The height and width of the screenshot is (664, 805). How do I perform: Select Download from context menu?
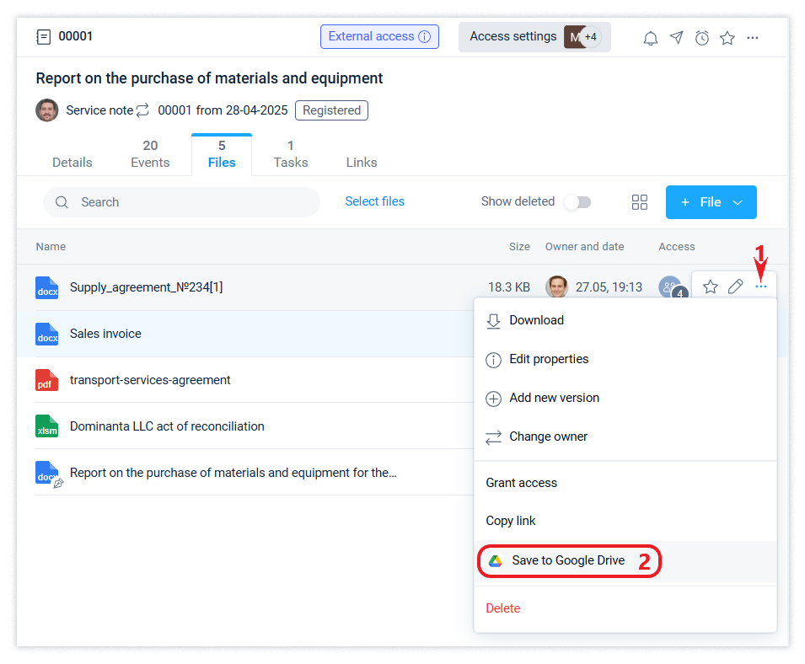(536, 320)
